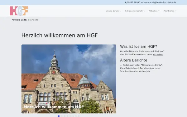
Task: Click the page heading 'Herzlich willkommen am HGF'
Action: click(x=60, y=35)
